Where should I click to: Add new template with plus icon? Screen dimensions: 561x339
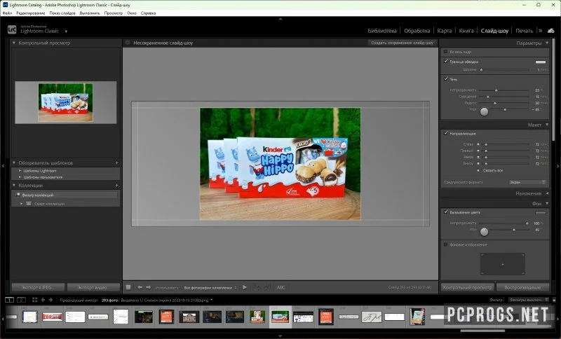(116, 163)
